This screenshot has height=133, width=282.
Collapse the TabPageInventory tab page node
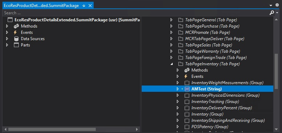coord(172,64)
